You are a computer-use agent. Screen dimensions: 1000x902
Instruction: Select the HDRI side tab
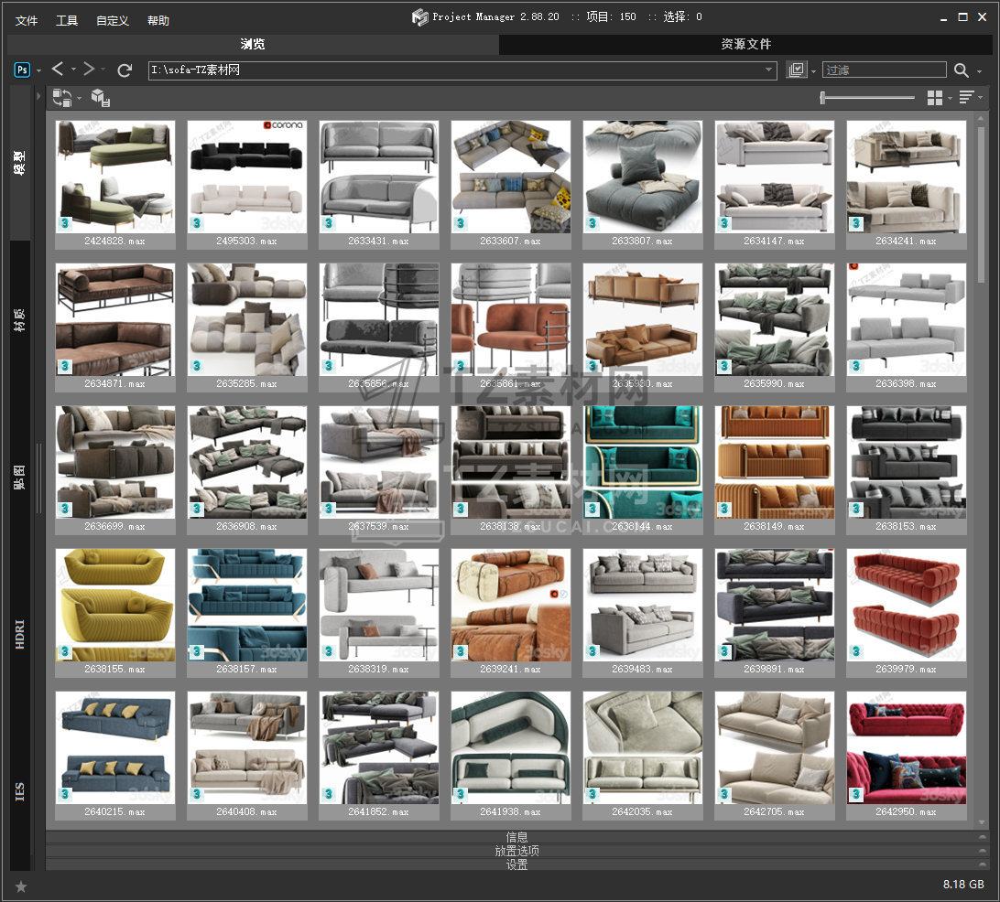pyautogui.click(x=20, y=634)
